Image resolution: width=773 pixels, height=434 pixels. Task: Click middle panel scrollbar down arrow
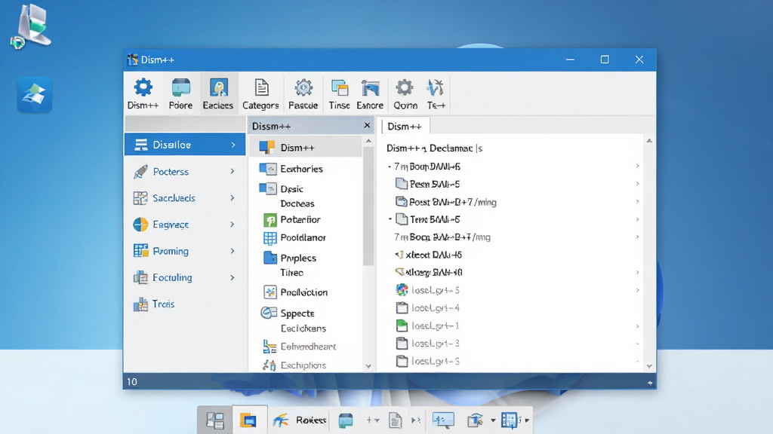pos(368,366)
